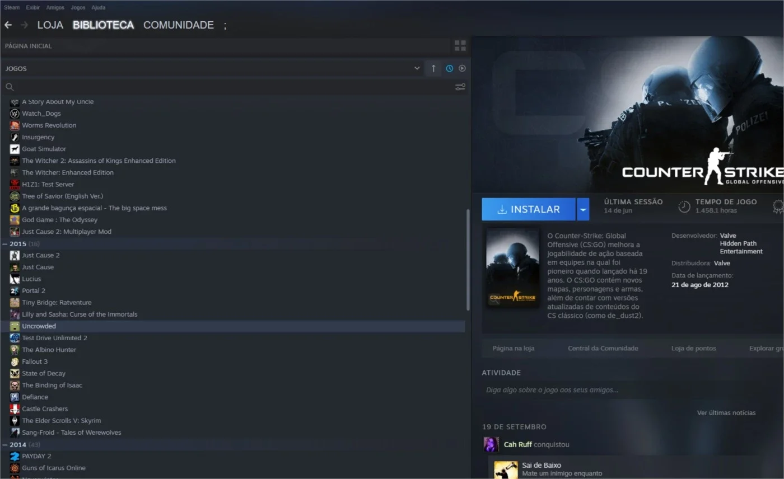784x479 pixels.
Task: Click the Test Drive Unlimited 2 icon
Action: pos(15,338)
